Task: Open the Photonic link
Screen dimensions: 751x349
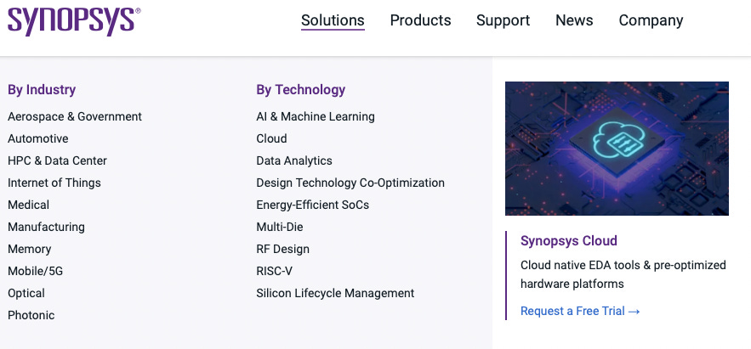Action: tap(31, 315)
